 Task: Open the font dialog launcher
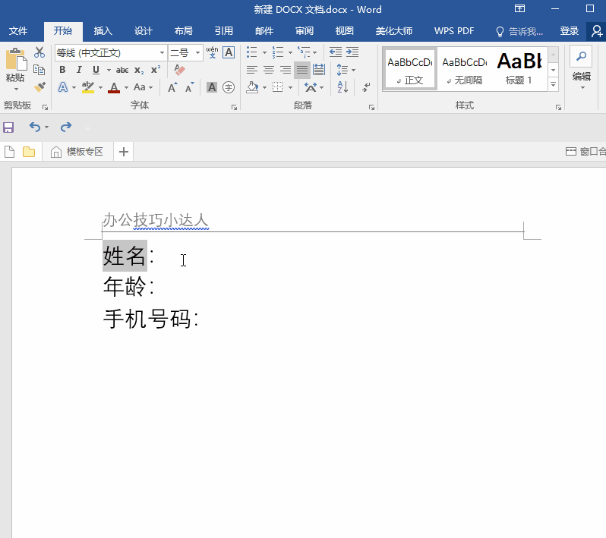[x=234, y=107]
